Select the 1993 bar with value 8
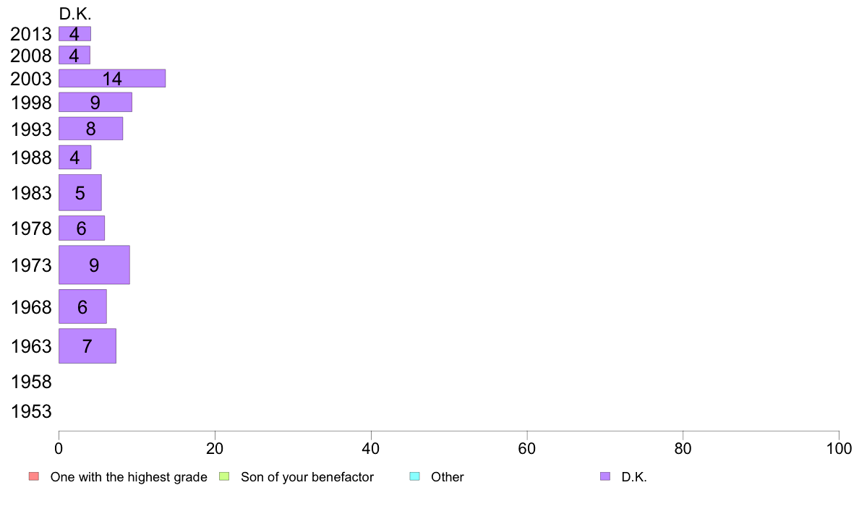 point(91,129)
